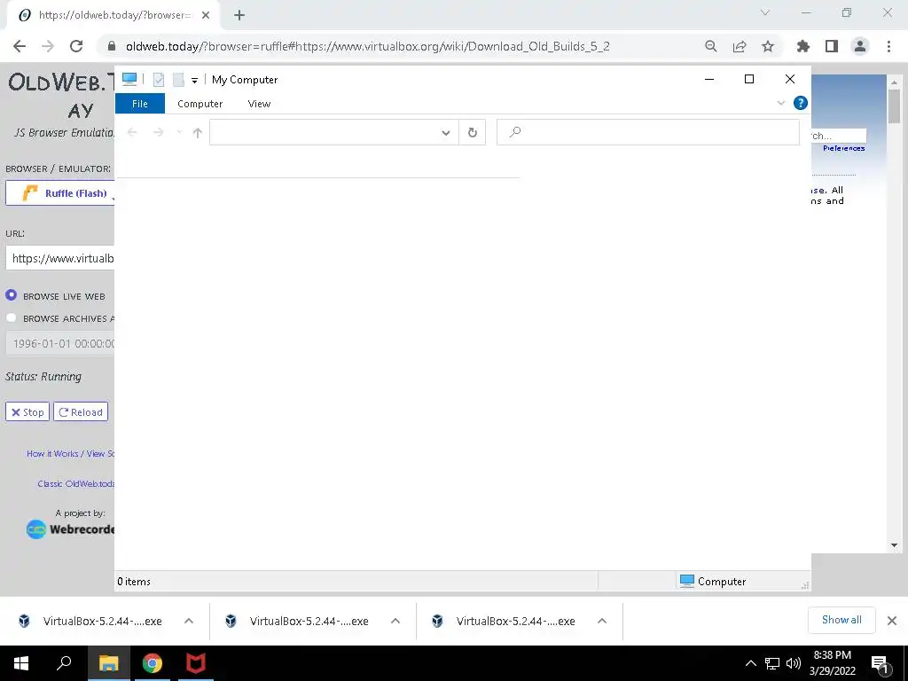The image size is (908, 681).
Task: Go forward in Chrome browser
Action: (48, 46)
